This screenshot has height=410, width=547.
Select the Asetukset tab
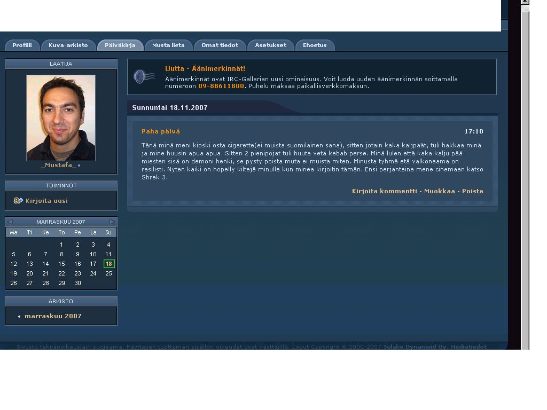click(271, 45)
